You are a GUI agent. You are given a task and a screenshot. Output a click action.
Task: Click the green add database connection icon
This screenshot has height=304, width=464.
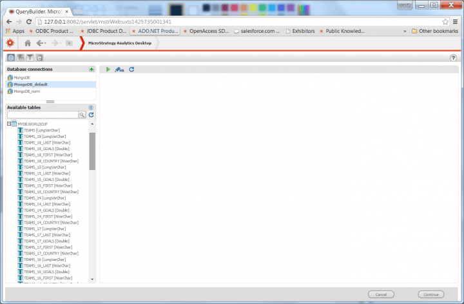point(92,69)
